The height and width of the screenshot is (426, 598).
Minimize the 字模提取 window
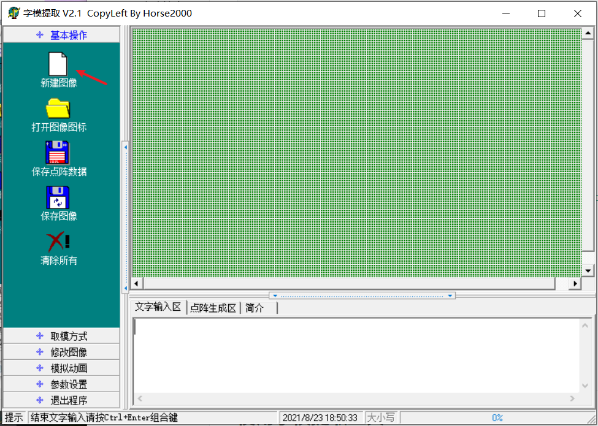click(x=506, y=13)
